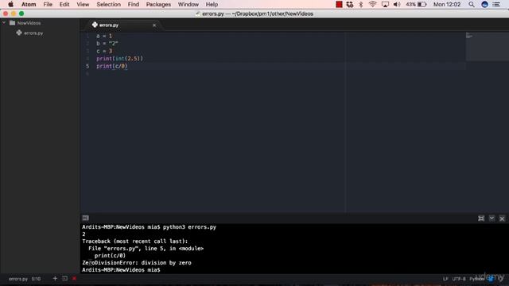Click the terminal panel keyboard icon

click(x=85, y=218)
